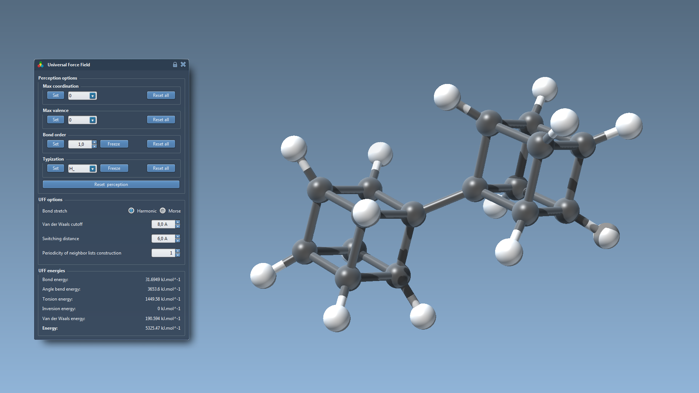Viewport: 699px width, 393px height.
Task: Close the Universal Force Field panel
Action: tap(183, 64)
